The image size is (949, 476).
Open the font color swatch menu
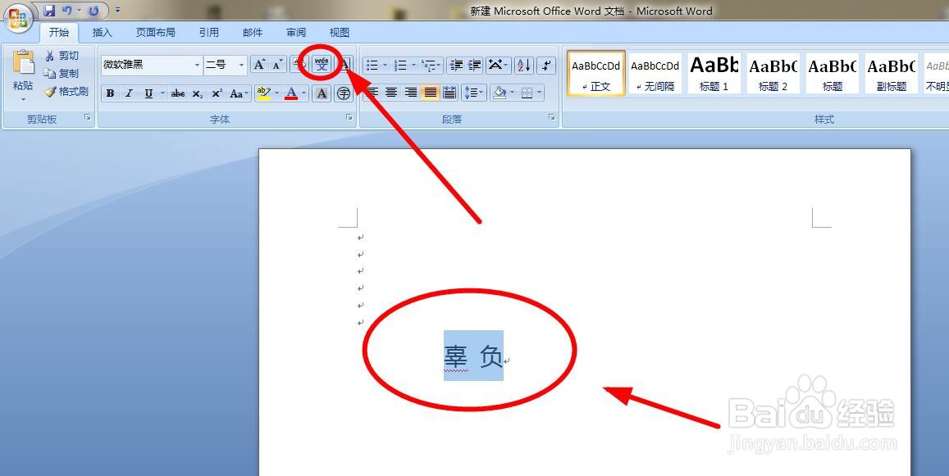(x=303, y=94)
